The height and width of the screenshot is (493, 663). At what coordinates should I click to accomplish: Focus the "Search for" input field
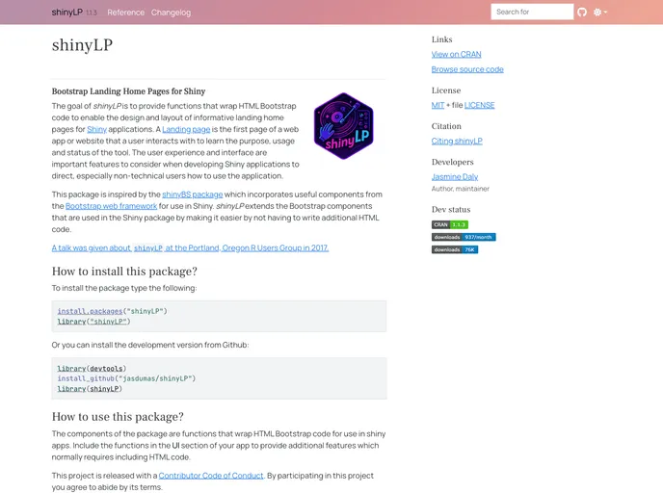click(532, 12)
